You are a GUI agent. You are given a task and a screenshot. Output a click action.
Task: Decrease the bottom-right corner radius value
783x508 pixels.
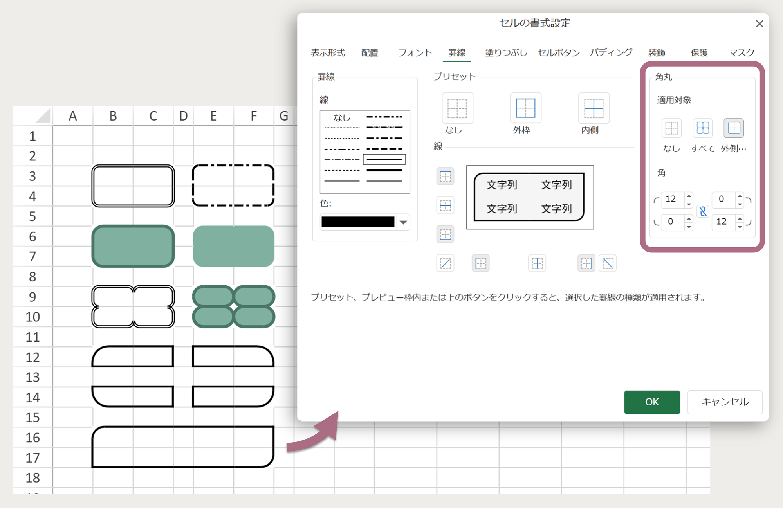[740, 227]
